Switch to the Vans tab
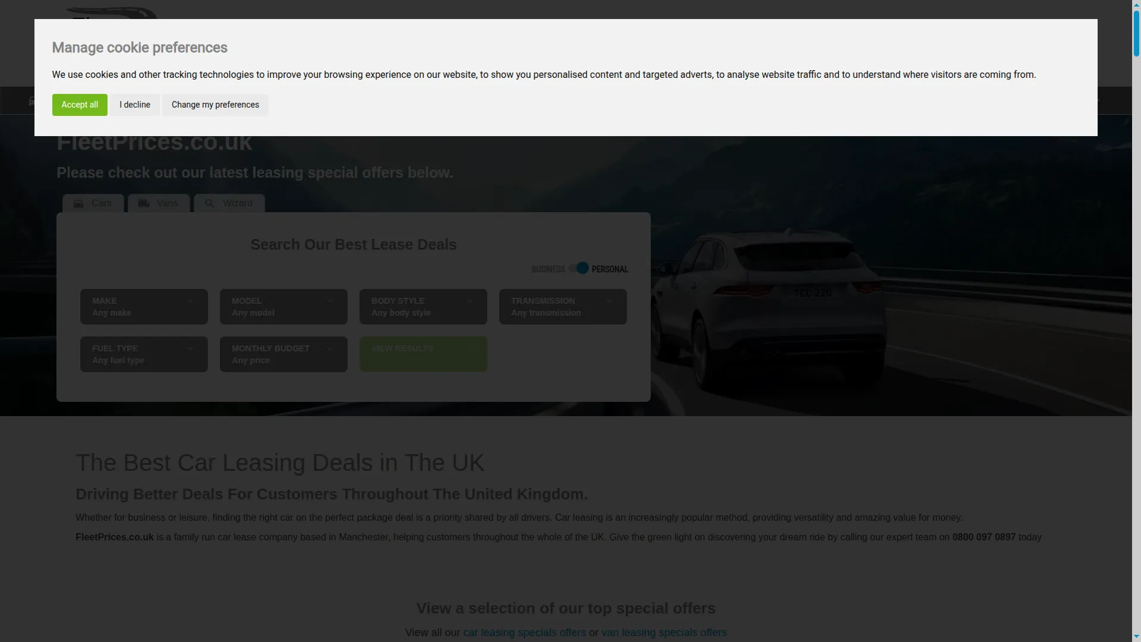The width and height of the screenshot is (1141, 642). coord(159,203)
